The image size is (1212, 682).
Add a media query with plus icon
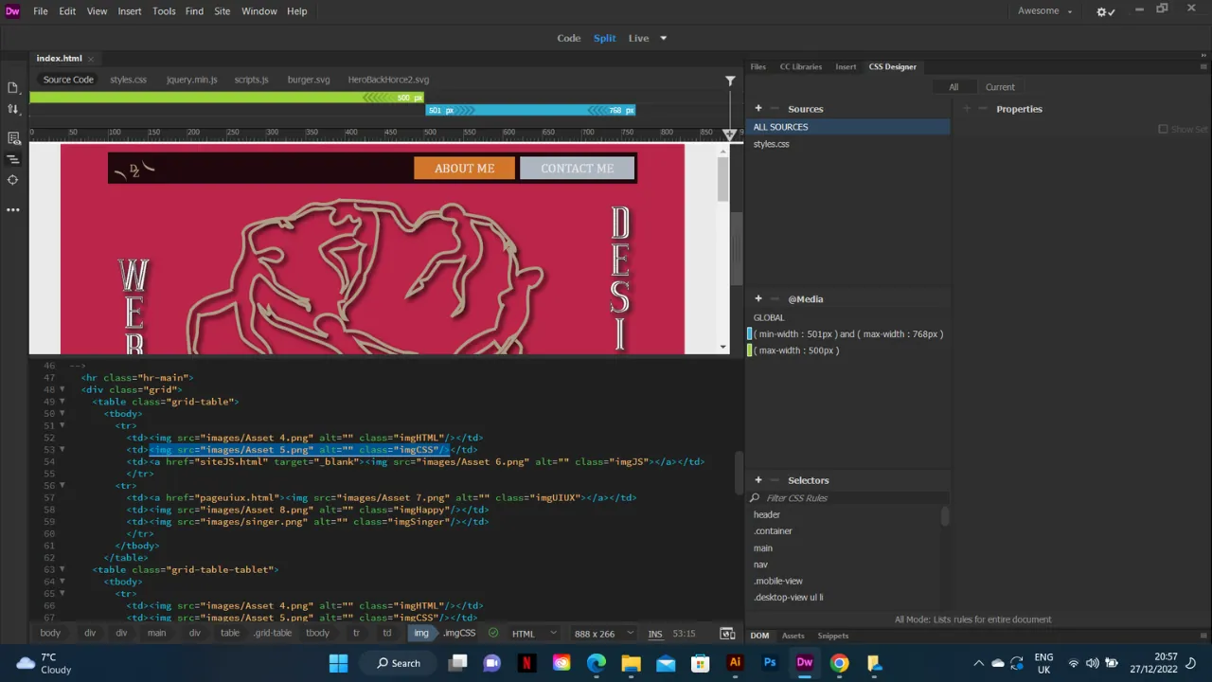coord(758,298)
